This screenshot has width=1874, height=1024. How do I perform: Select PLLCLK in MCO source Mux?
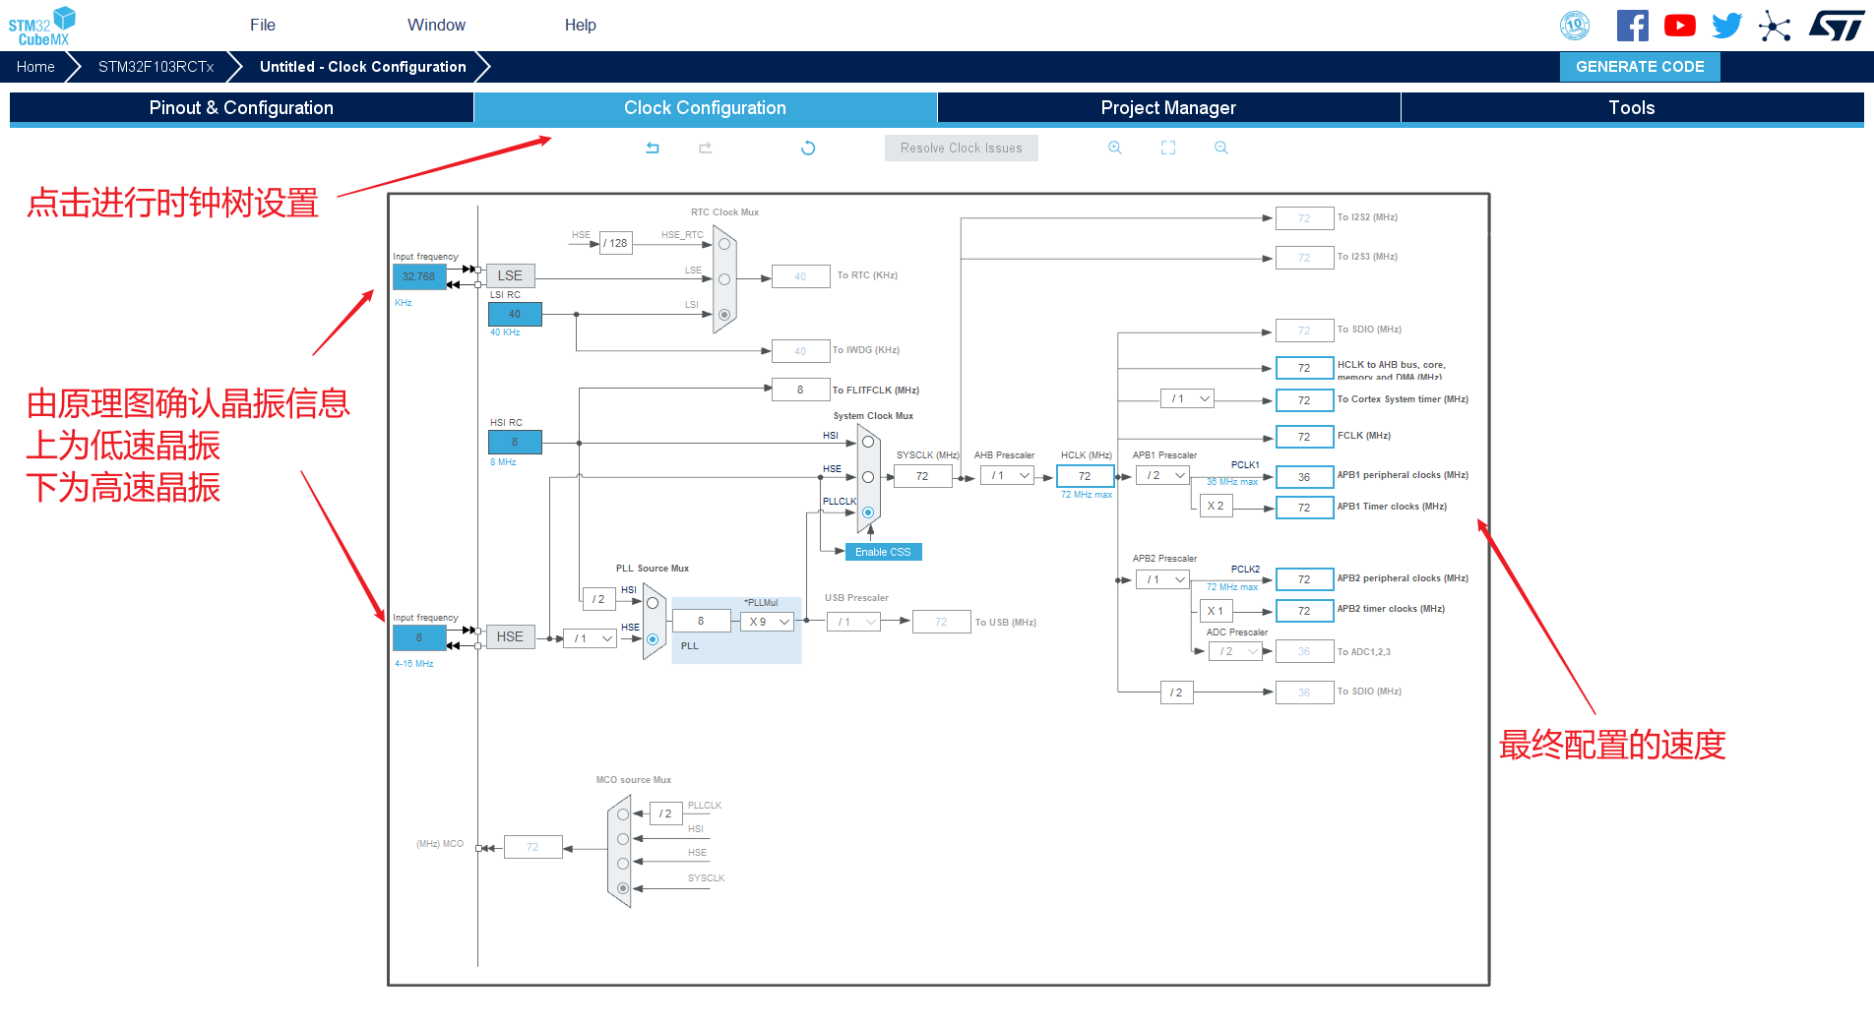click(x=623, y=814)
